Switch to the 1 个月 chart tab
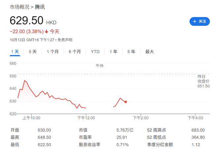This screenshot has width=218, height=152. pos(53,52)
